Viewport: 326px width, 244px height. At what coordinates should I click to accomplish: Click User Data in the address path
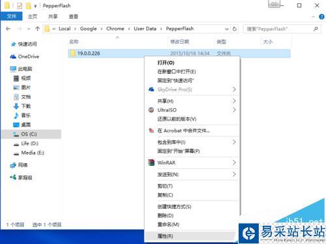[x=145, y=29]
